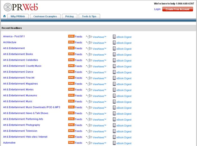This screenshot has width=197, height=146.
Task: Open ViewNews link for Art & Entertainment: Movies
Action: (x=99, y=90)
